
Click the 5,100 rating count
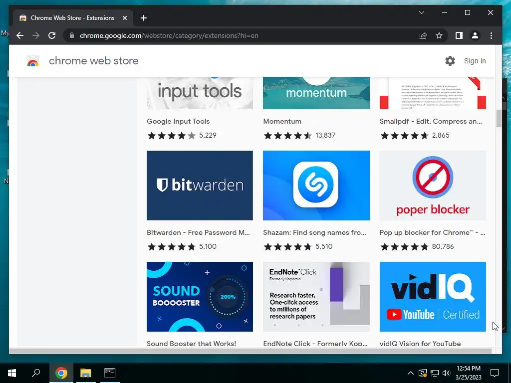pos(208,246)
